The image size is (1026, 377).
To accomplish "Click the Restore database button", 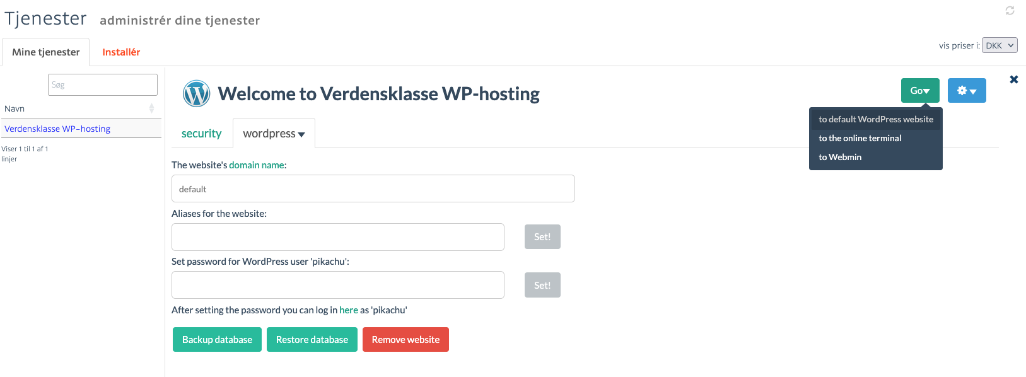I will coord(312,339).
